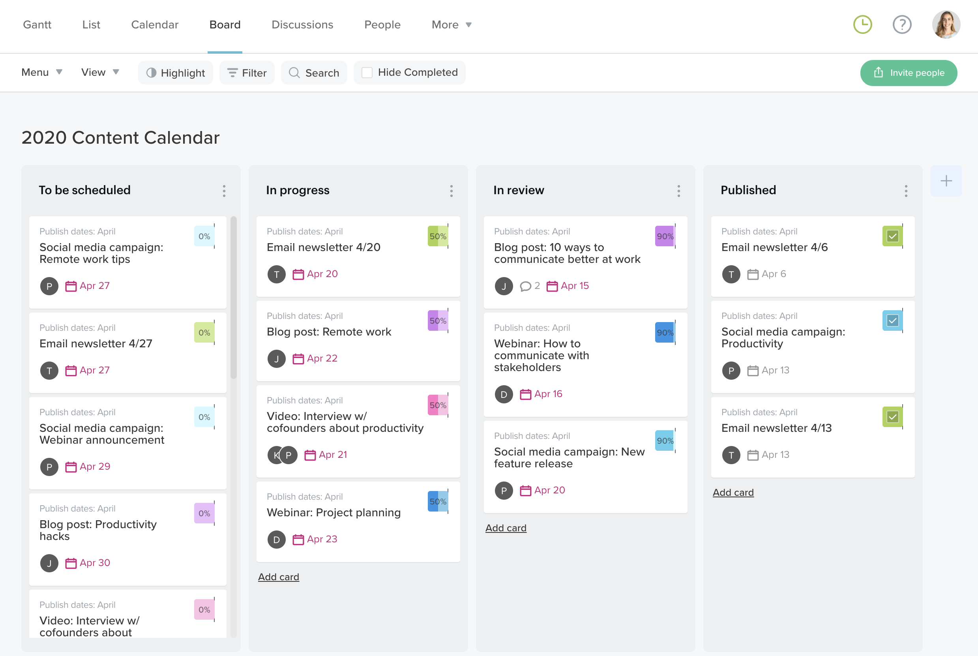
Task: Expand the View dropdown
Action: [100, 72]
